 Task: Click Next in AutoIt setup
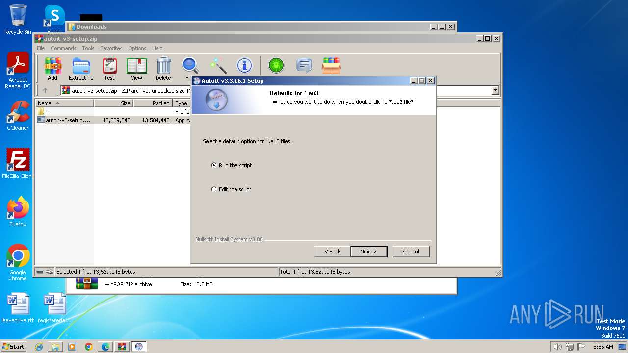point(368,252)
